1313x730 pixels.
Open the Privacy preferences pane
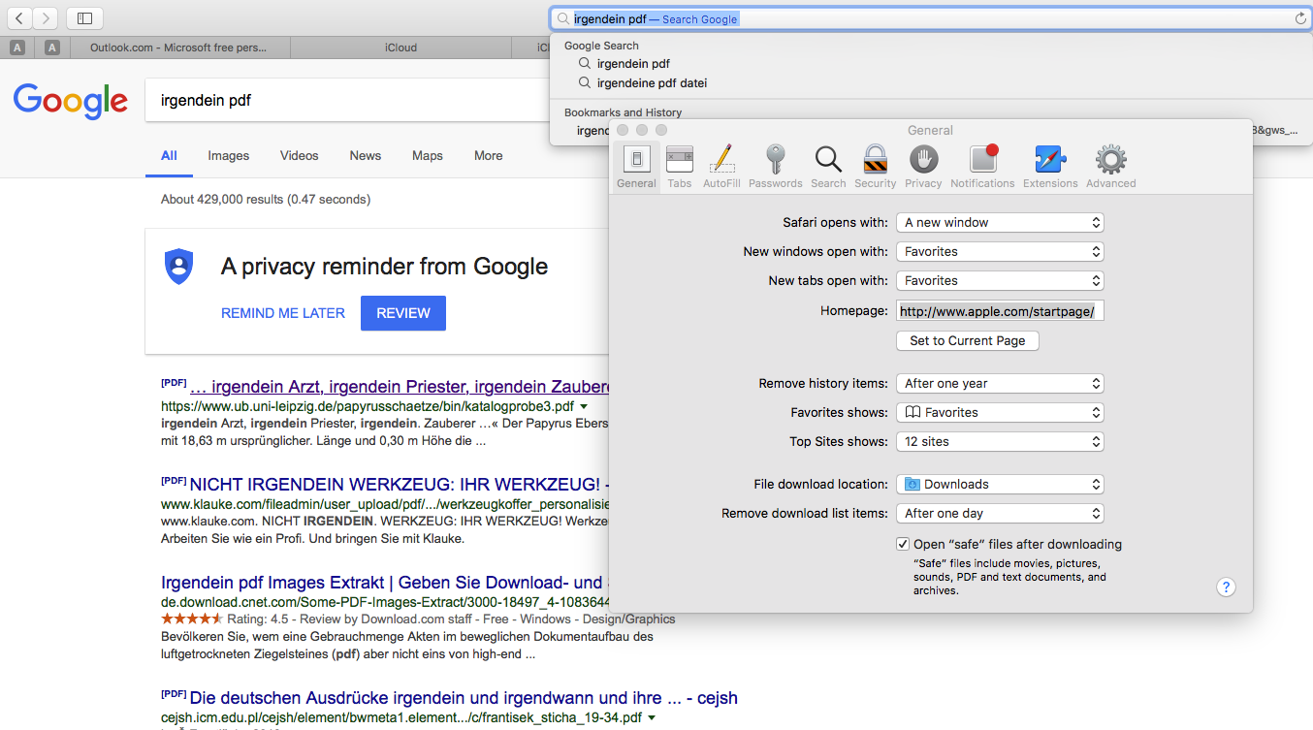923,167
